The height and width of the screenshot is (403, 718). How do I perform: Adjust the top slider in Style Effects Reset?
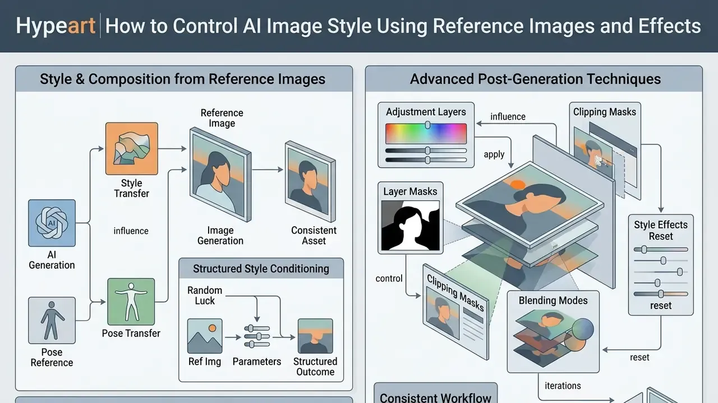coord(660,249)
